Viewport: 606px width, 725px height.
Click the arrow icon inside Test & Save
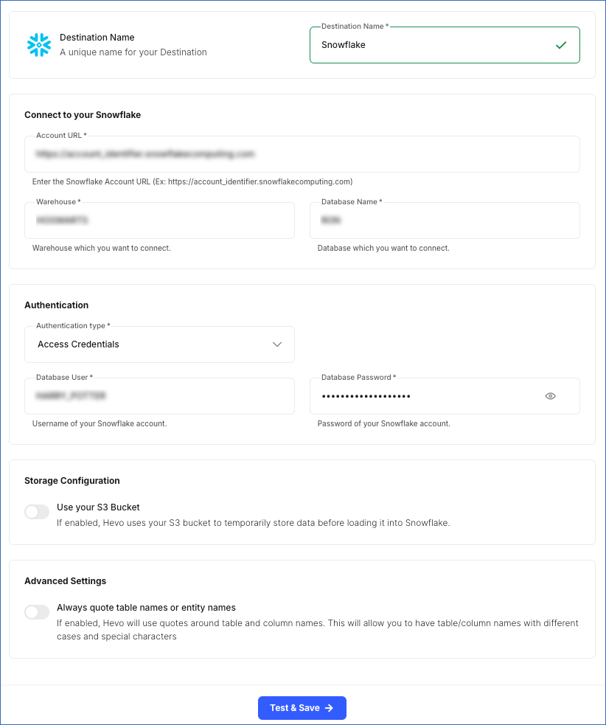[329, 707]
